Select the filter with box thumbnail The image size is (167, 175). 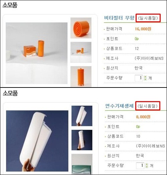(81, 52)
